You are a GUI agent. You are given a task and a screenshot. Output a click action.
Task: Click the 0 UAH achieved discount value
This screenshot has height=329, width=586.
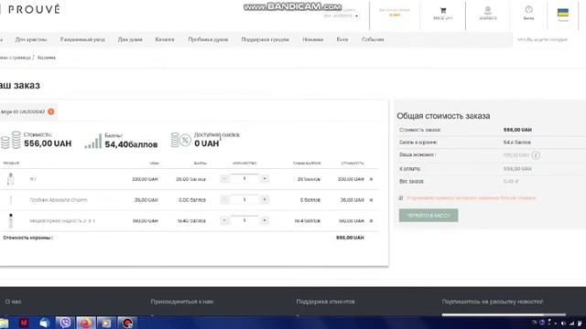coord(206,143)
